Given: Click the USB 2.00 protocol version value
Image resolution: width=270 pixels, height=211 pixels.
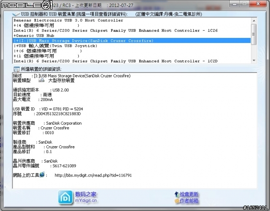Looking at the screenshot, I should (x=61, y=90).
